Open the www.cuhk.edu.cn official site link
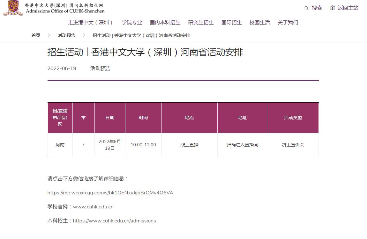 93,207
